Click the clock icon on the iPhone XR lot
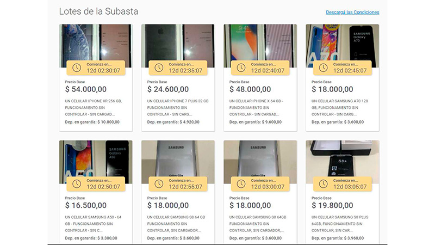This screenshot has height=245, width=435. [77, 68]
